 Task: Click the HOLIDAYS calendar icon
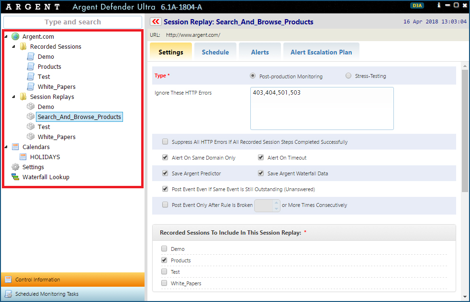[23, 157]
